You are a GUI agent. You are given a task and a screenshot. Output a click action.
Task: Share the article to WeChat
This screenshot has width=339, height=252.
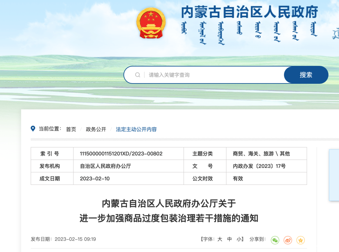coord(275,240)
